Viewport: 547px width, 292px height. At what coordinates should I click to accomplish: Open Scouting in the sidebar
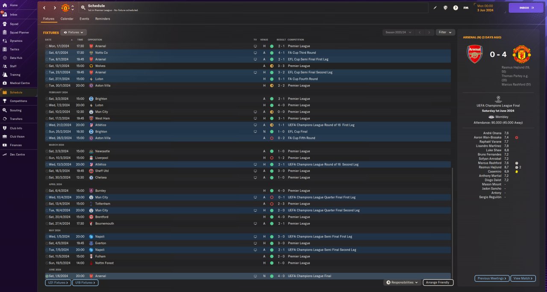[x=15, y=110]
